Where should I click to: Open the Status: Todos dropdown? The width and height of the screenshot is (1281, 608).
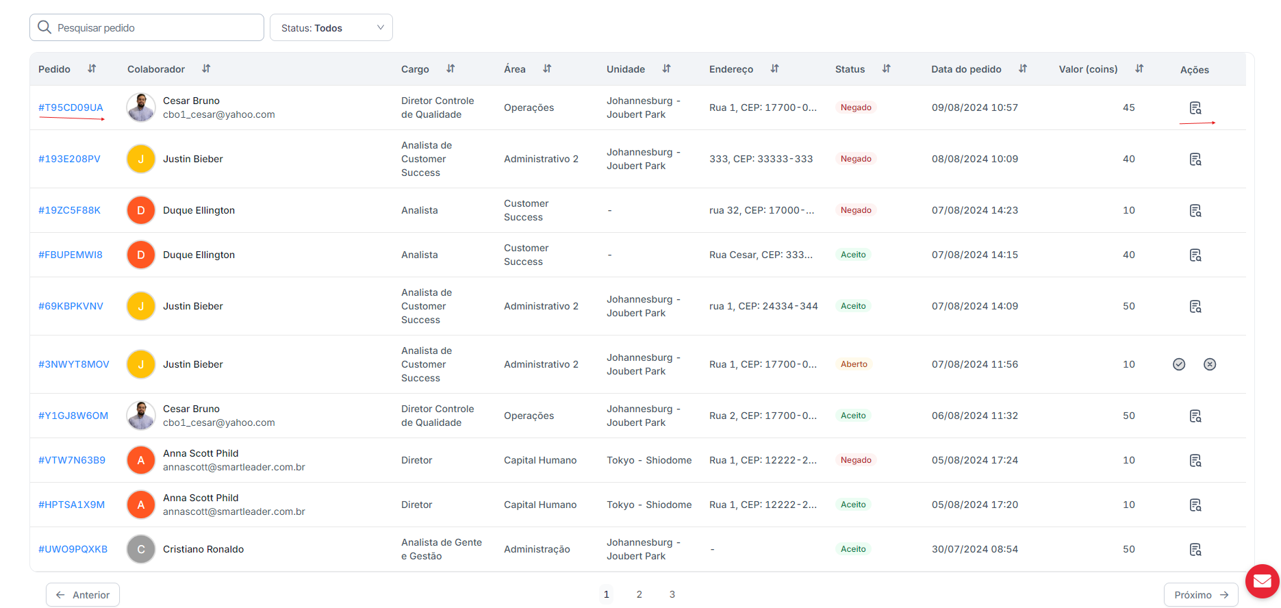(x=331, y=27)
